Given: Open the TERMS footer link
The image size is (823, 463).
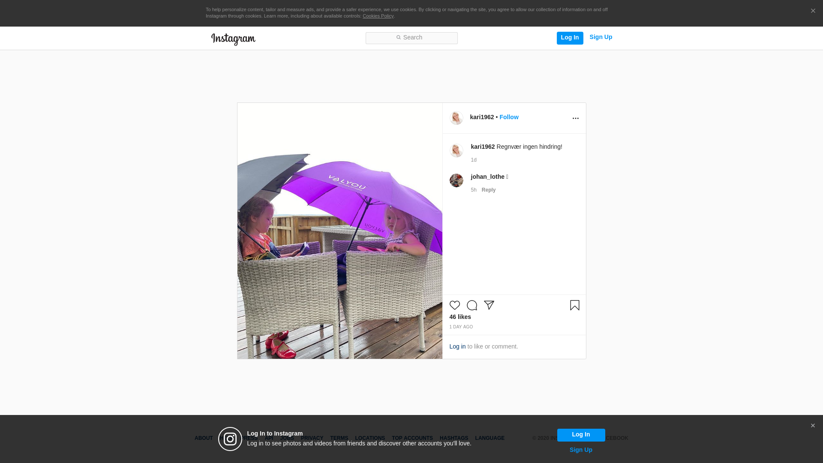Looking at the screenshot, I should coord(339,438).
